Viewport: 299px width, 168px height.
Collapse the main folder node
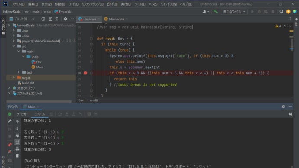19,51
